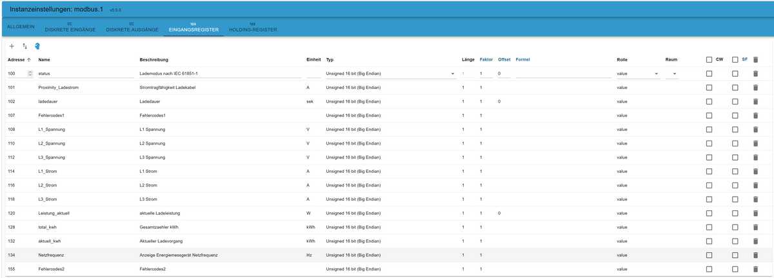Open the Allgemein tab
The width and height of the screenshot is (774, 278).
point(21,27)
